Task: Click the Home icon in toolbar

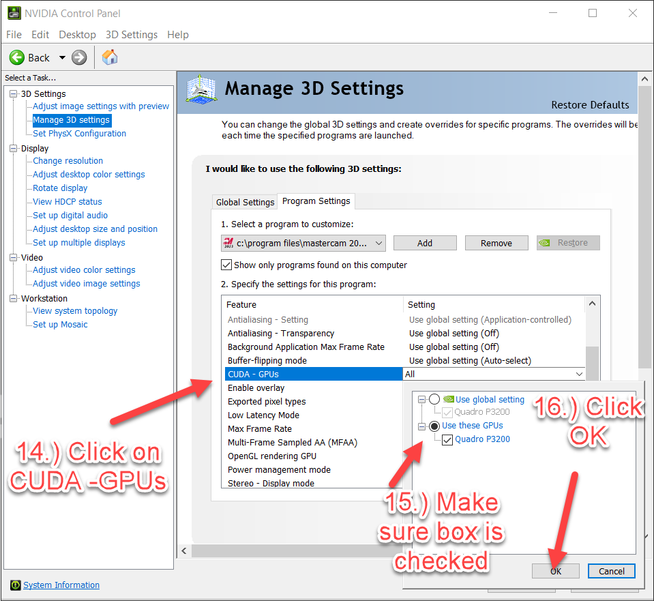Action: 110,57
